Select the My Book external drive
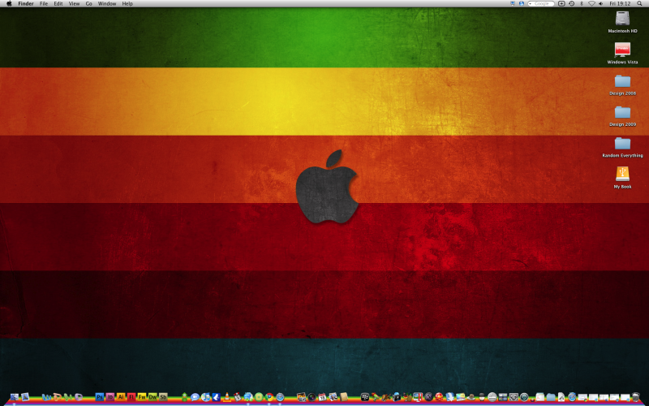This screenshot has height=406, width=649. [x=622, y=174]
